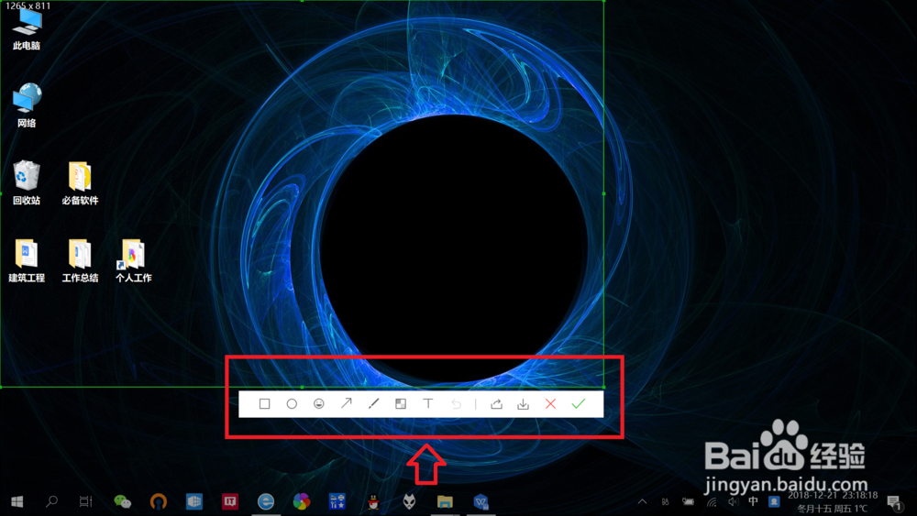Open volume control in system tray
The width and height of the screenshot is (917, 516).
(733, 501)
